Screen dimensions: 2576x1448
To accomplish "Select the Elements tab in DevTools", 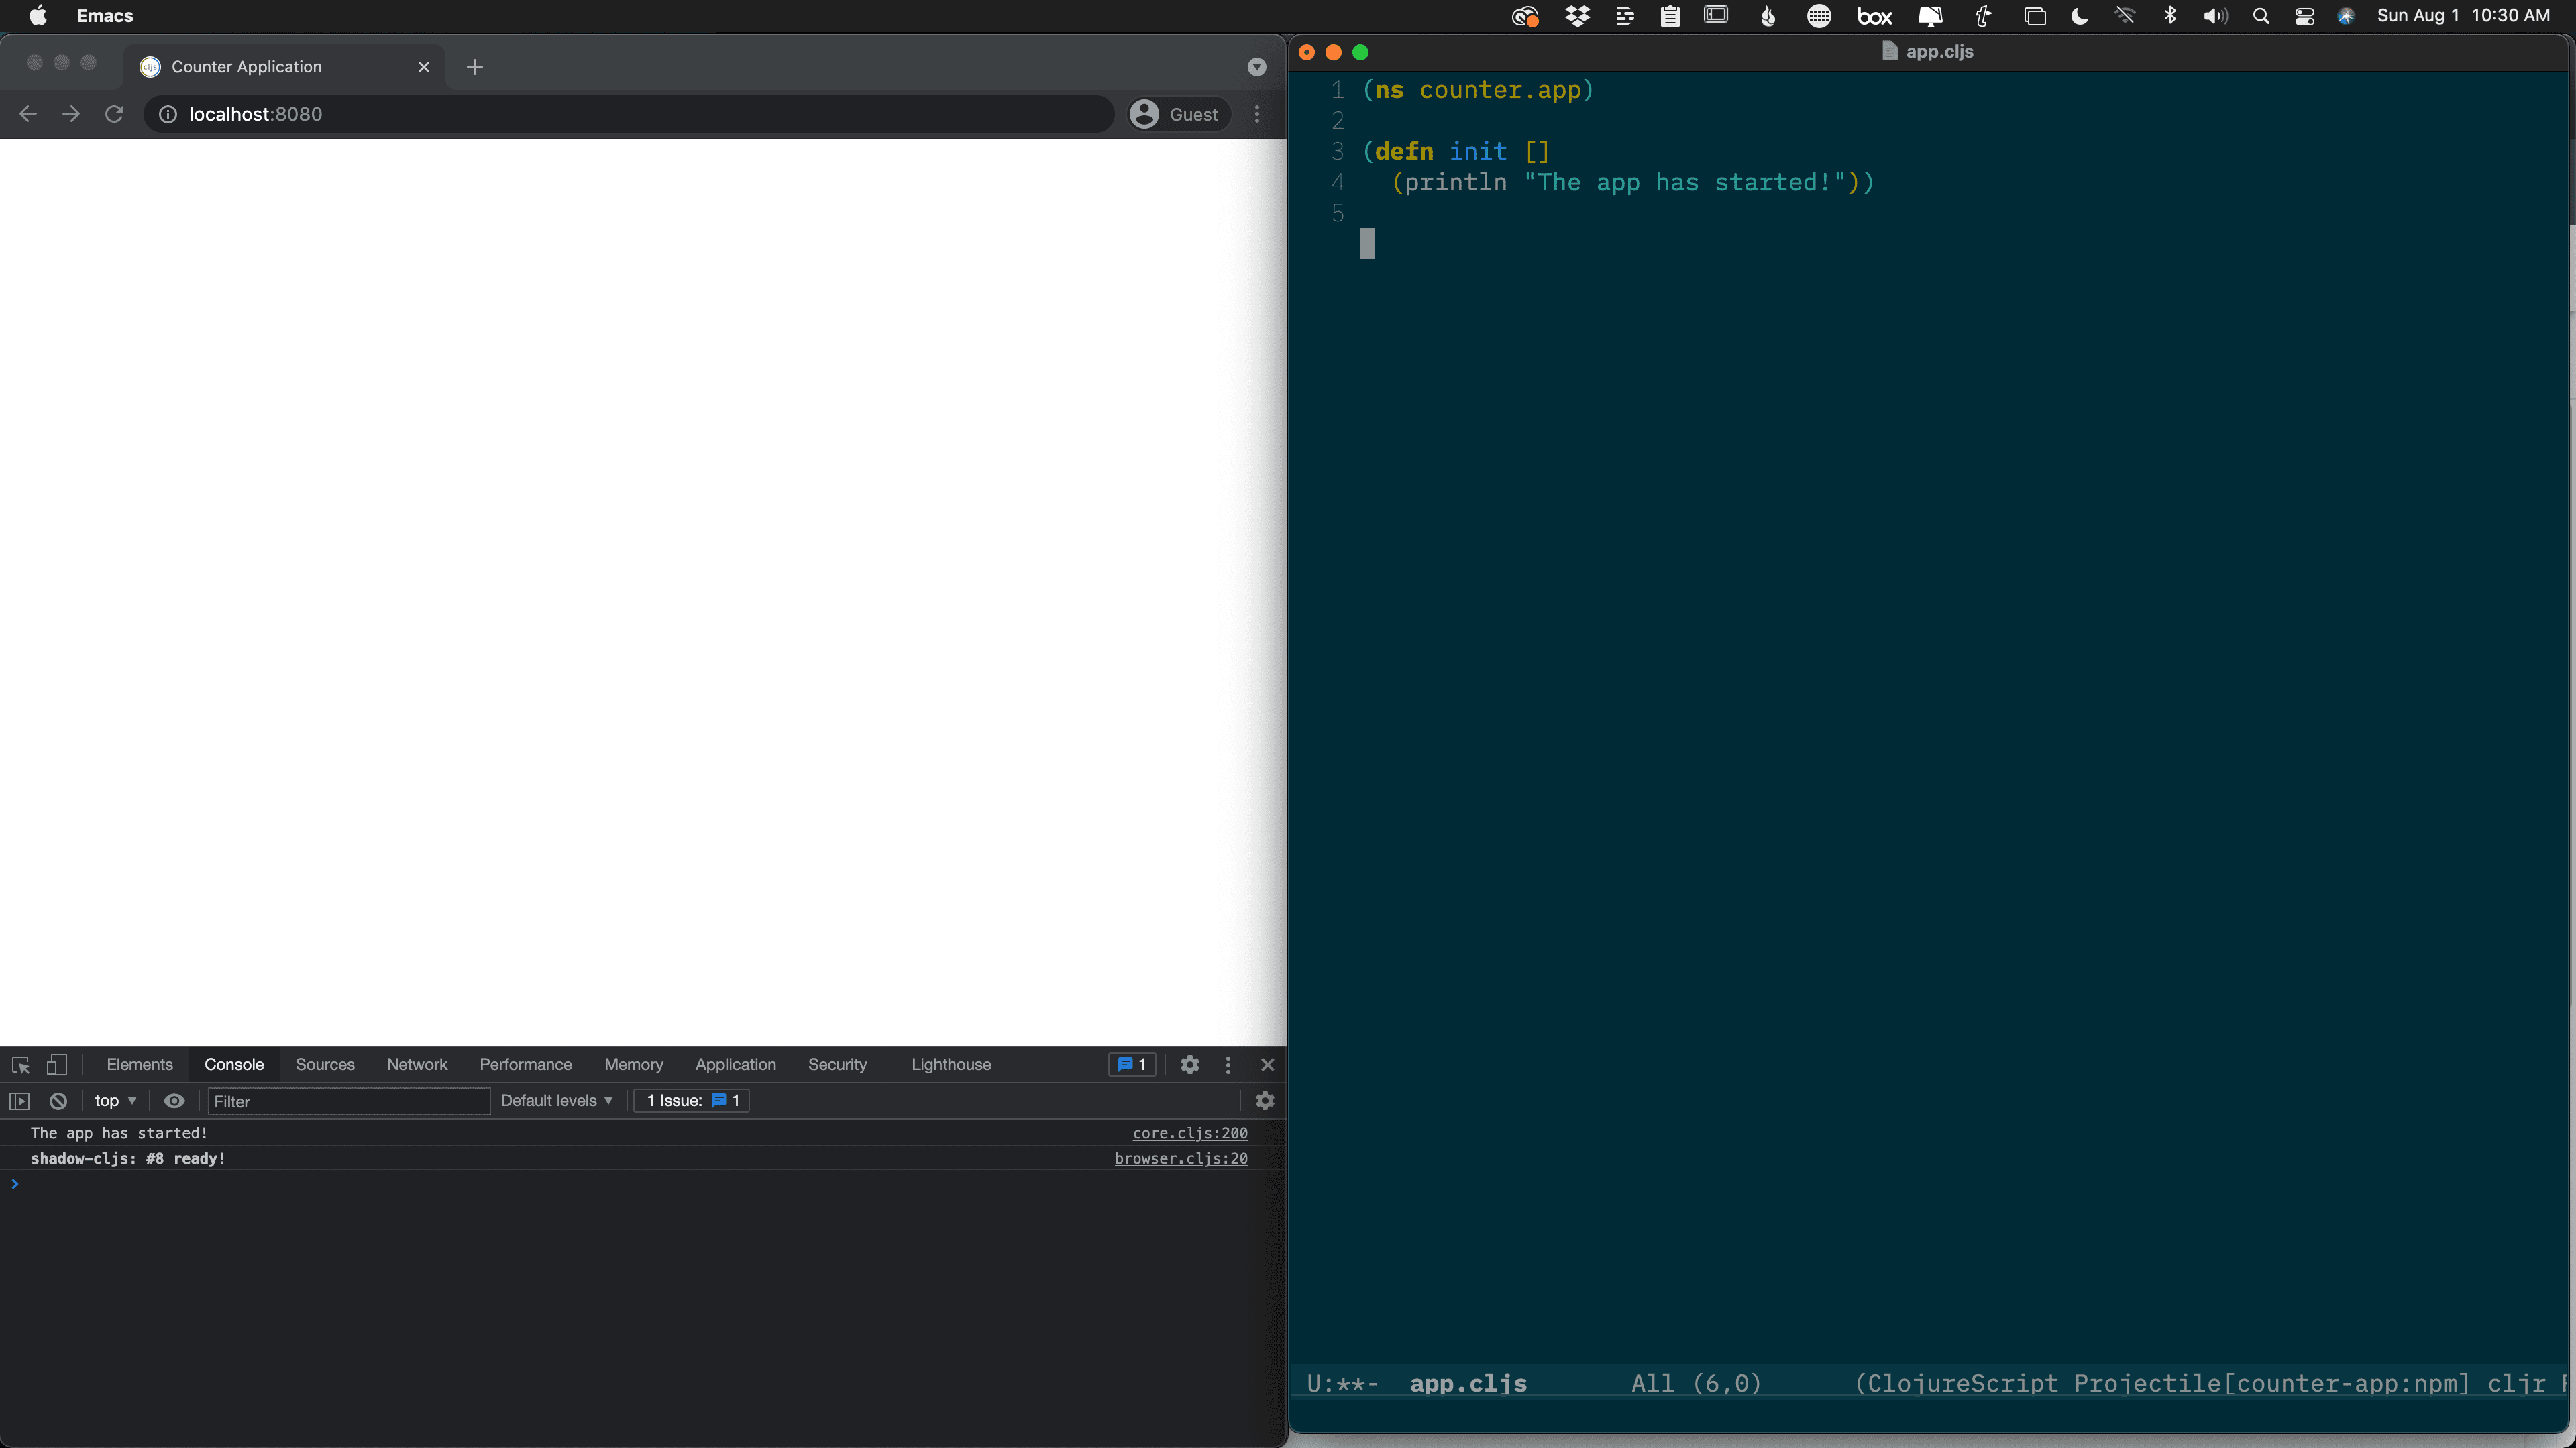I will [x=140, y=1063].
